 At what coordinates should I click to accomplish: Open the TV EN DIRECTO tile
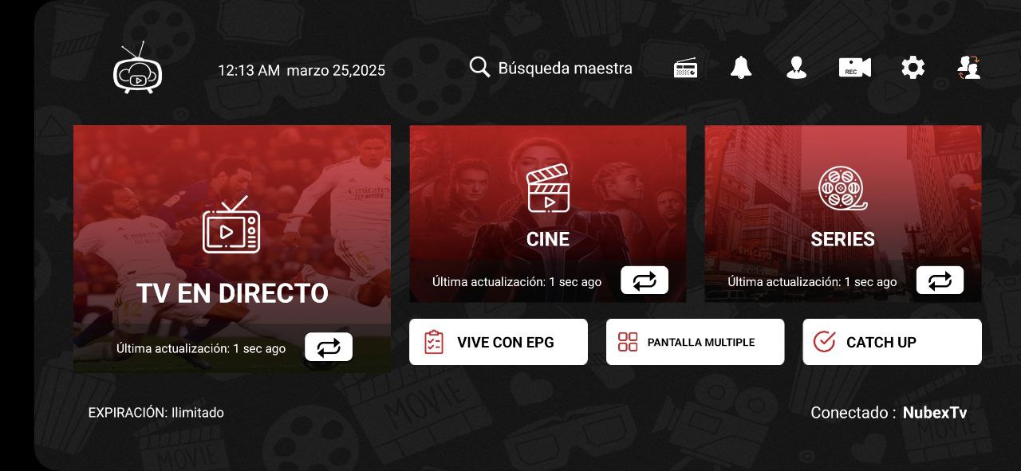pyautogui.click(x=232, y=249)
